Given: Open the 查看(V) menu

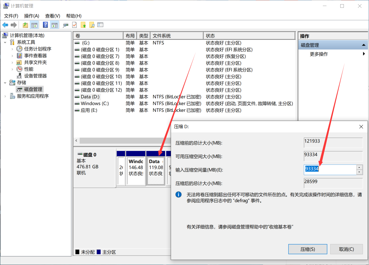Looking at the screenshot, I should [52, 16].
